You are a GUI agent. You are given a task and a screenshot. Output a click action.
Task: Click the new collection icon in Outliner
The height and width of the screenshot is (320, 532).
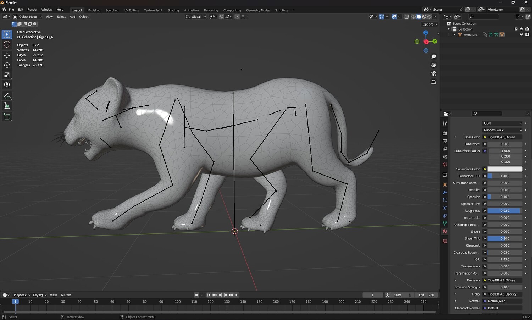(x=528, y=17)
